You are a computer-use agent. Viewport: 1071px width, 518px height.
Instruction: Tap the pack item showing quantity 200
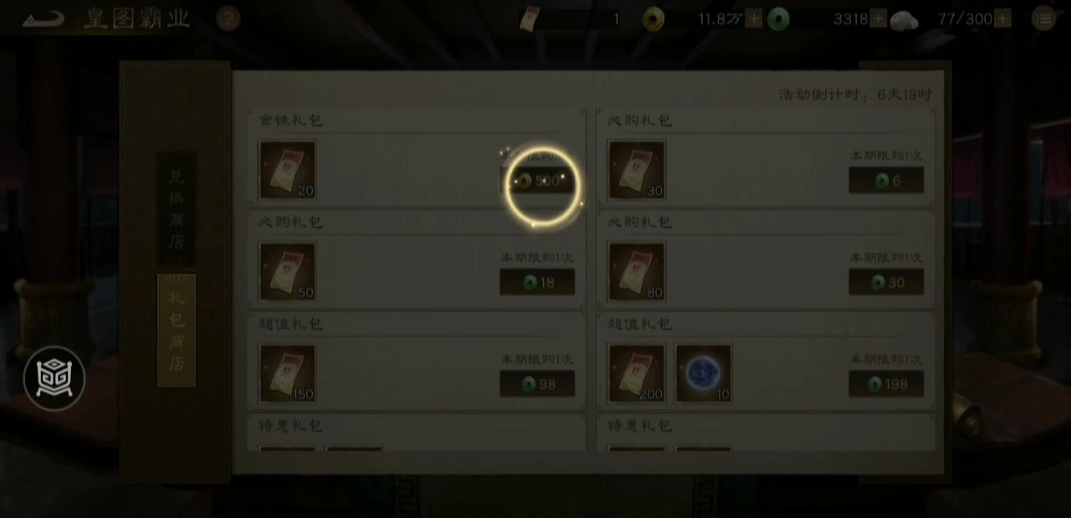[x=637, y=373]
